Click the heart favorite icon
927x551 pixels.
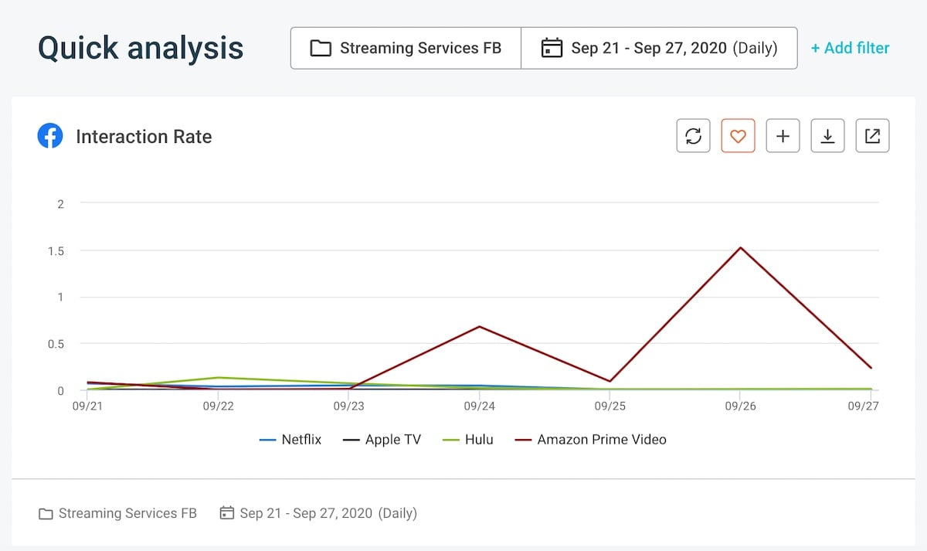pos(738,136)
